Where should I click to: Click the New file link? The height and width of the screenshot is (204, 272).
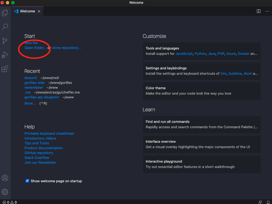(x=31, y=43)
